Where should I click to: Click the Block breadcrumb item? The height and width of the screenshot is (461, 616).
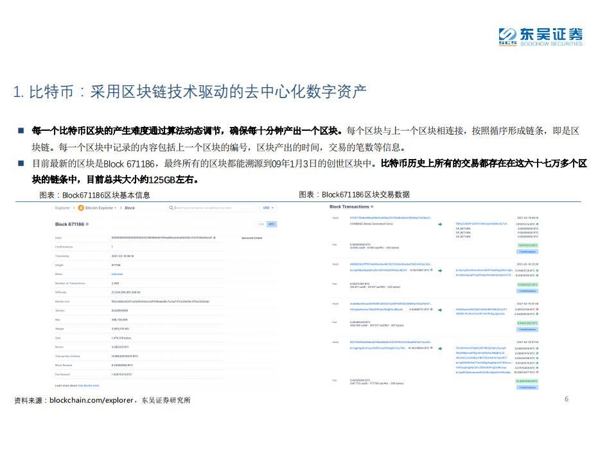pos(129,208)
